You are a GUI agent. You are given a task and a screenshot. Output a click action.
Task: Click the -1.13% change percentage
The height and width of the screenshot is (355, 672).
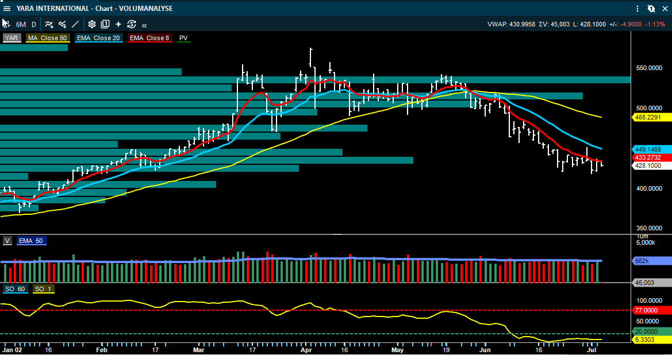(656, 24)
